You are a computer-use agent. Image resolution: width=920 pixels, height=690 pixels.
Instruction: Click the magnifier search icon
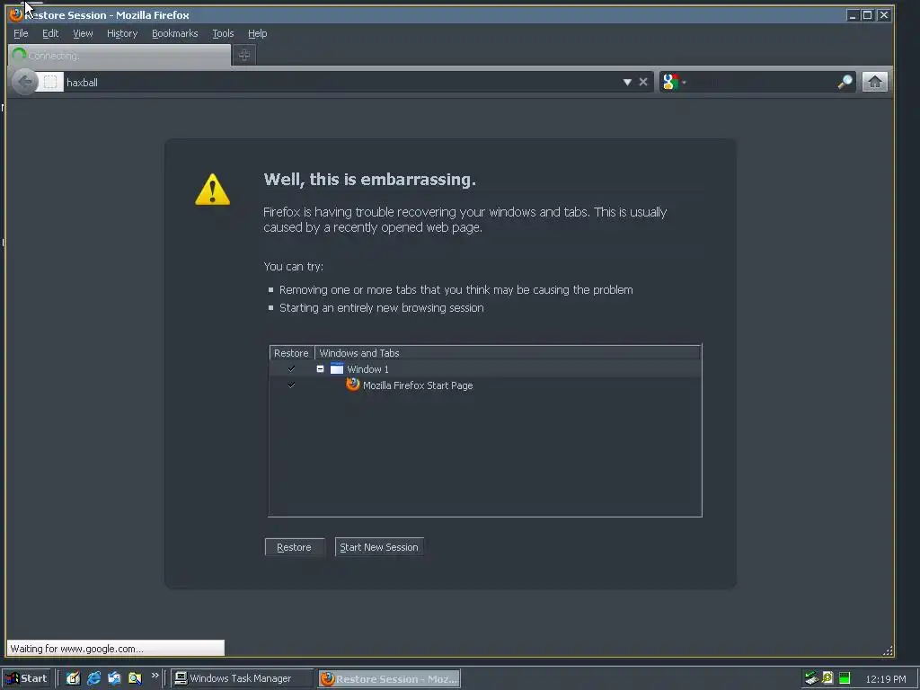tap(845, 82)
